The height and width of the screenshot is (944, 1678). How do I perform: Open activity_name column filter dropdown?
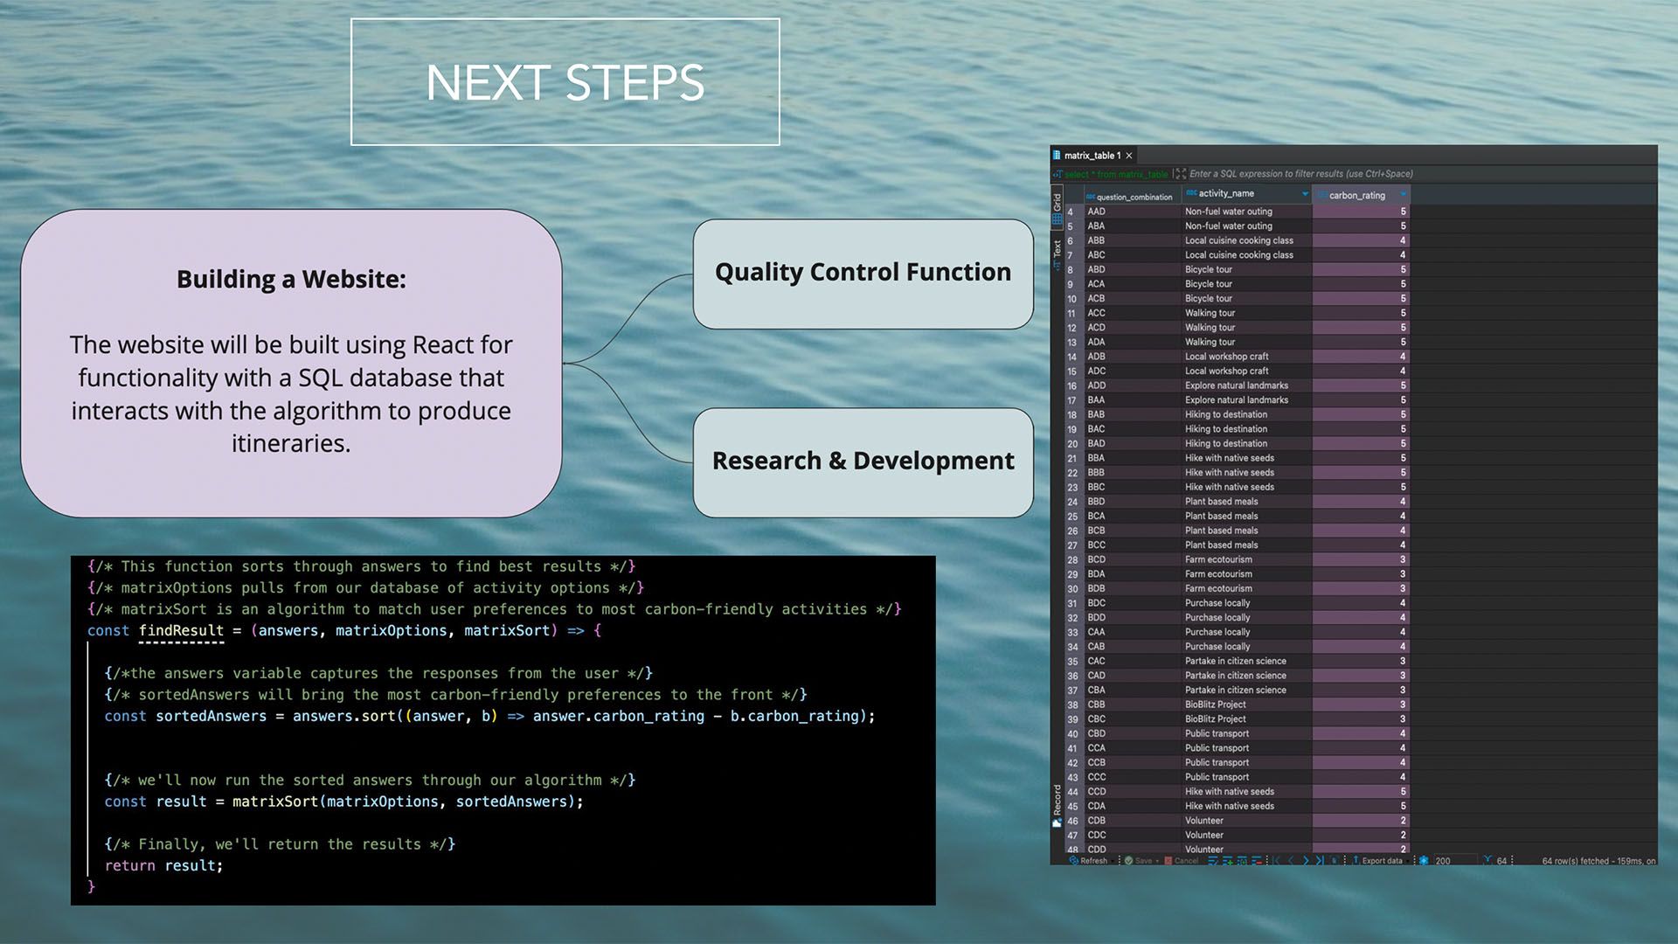1305,194
